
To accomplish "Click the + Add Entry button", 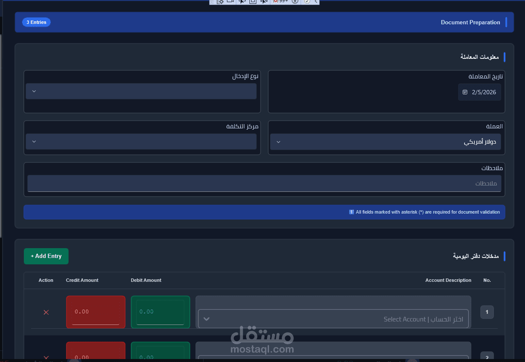I will point(46,256).
